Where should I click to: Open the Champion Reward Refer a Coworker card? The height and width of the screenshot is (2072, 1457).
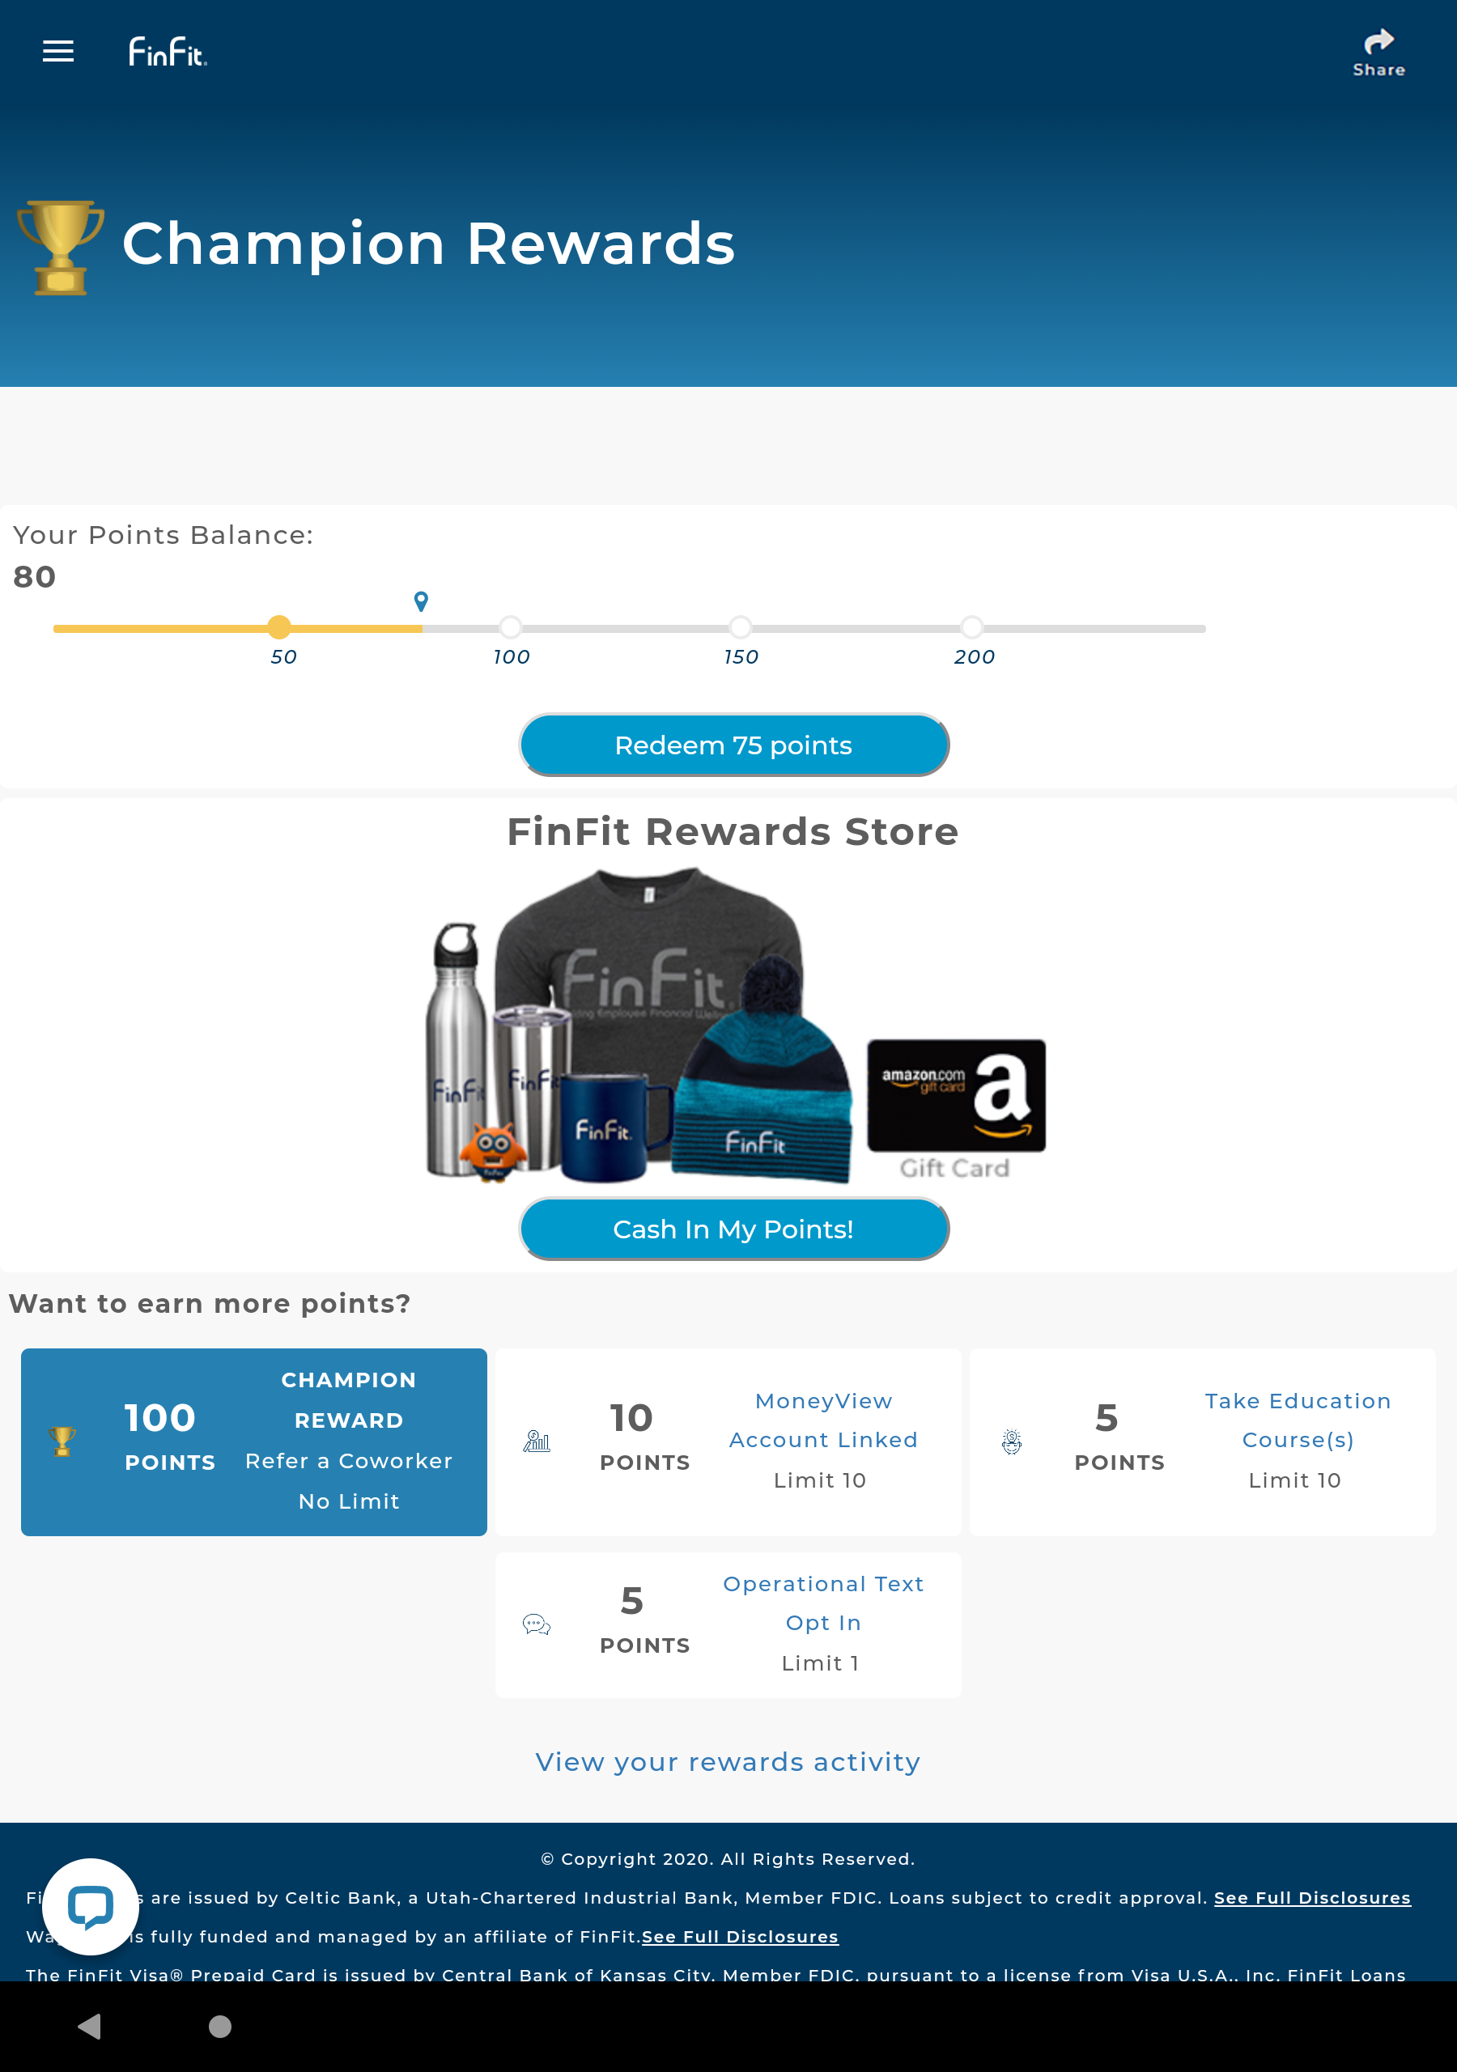point(253,1442)
